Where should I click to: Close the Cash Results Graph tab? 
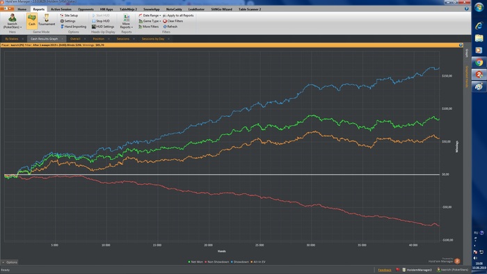point(63,39)
